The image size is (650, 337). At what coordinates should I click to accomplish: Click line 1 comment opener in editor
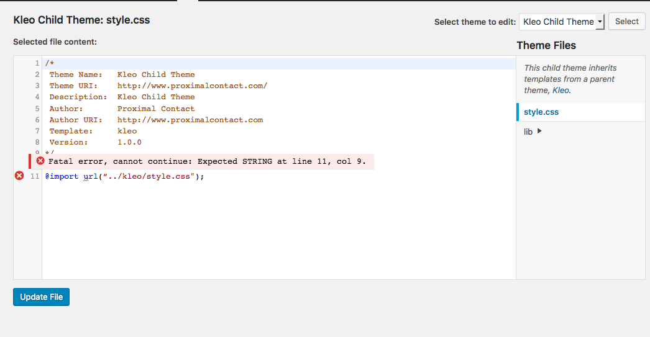coord(50,63)
